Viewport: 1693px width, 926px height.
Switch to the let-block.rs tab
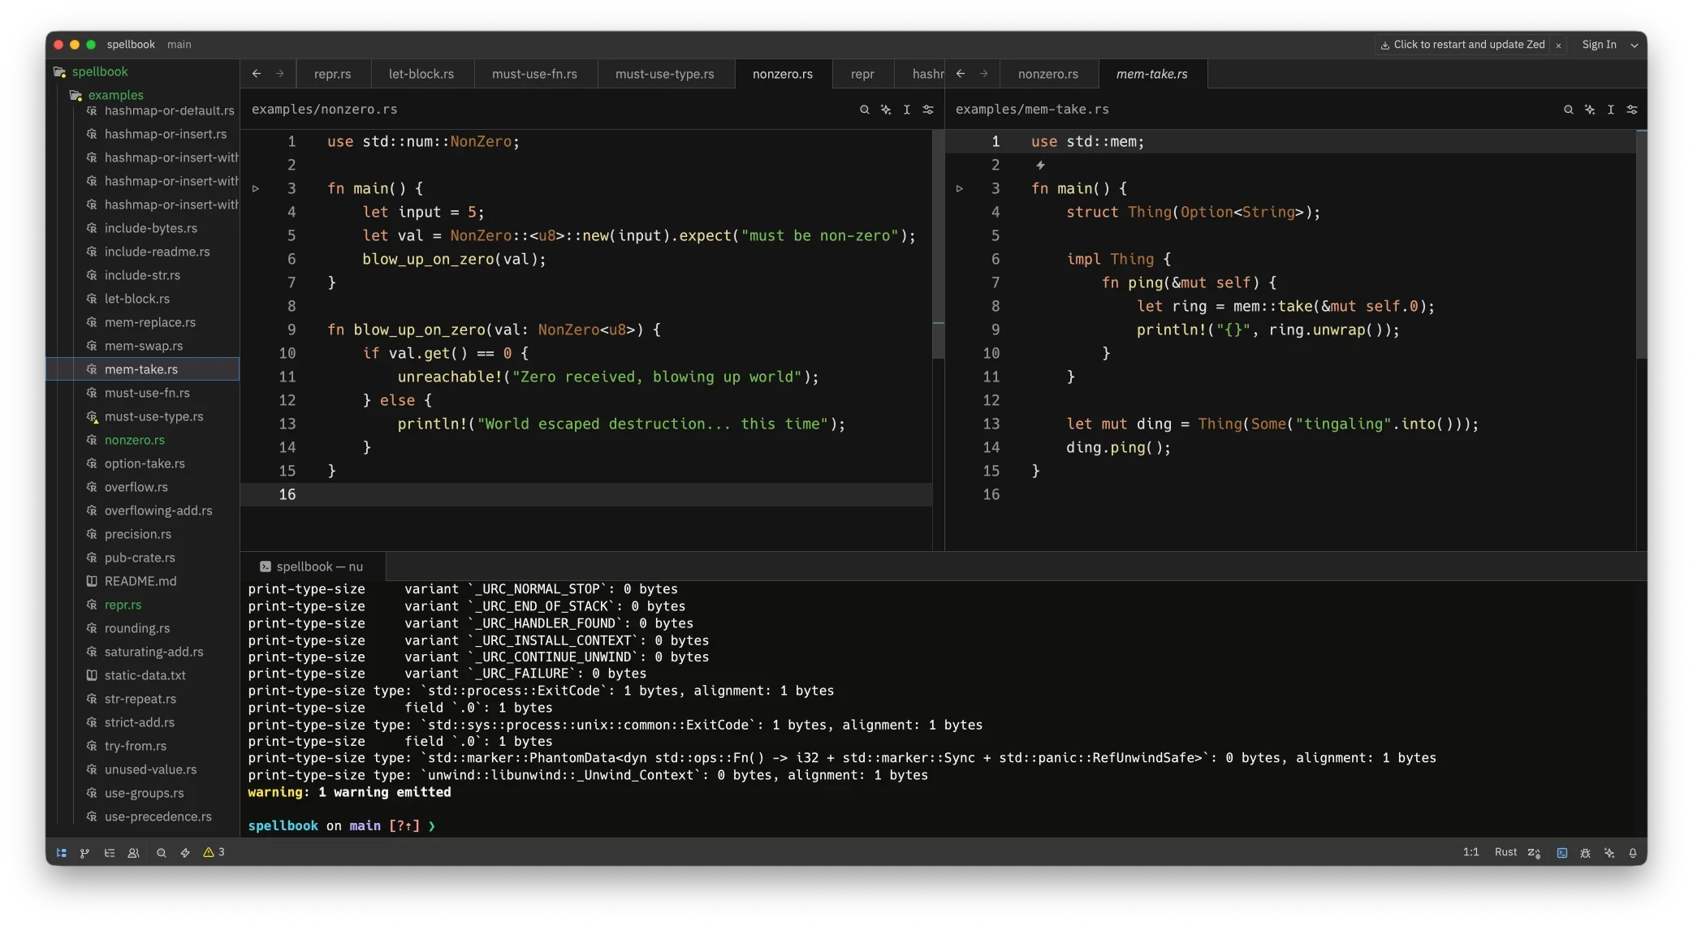coord(421,74)
